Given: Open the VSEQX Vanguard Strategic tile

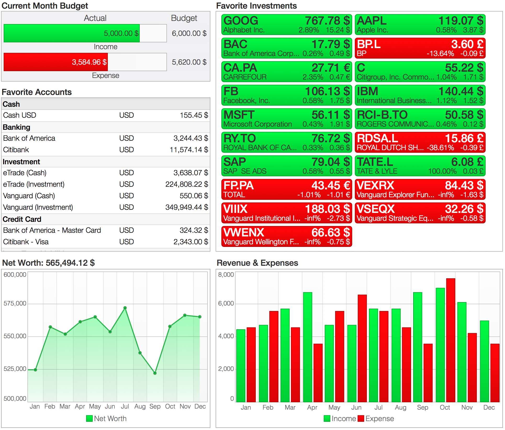Looking at the screenshot, I should click(x=420, y=213).
